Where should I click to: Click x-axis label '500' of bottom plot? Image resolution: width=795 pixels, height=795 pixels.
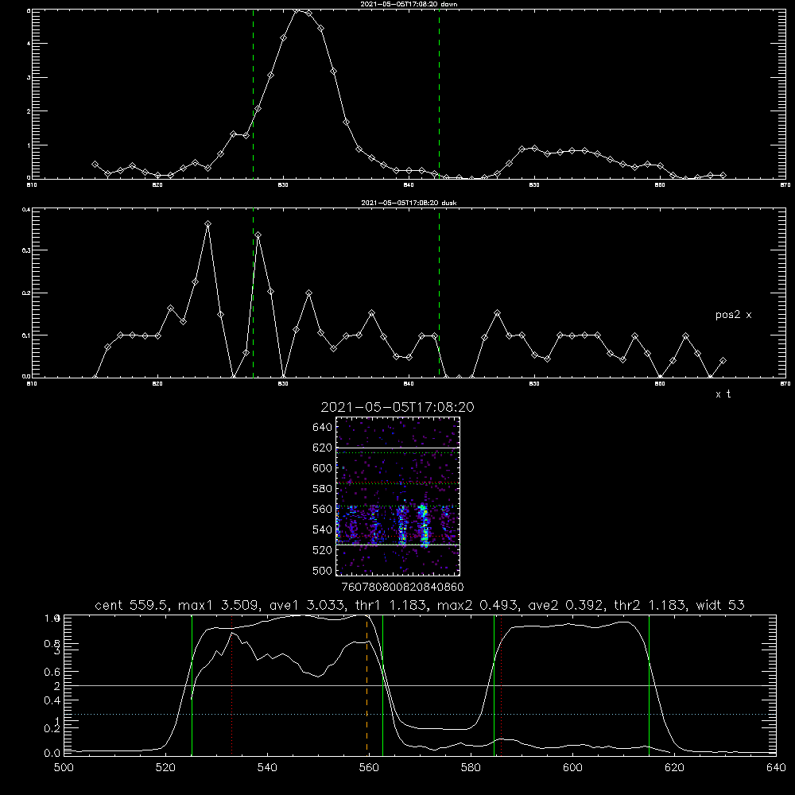coord(64,768)
